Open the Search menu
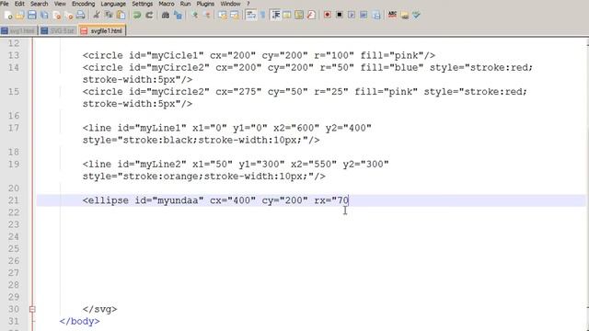This screenshot has width=589, height=331. (39, 4)
